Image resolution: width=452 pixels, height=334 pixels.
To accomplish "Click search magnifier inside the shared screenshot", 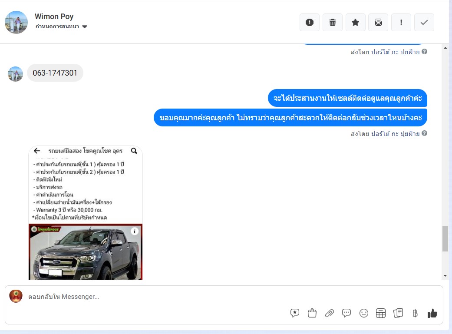I will (134, 151).
